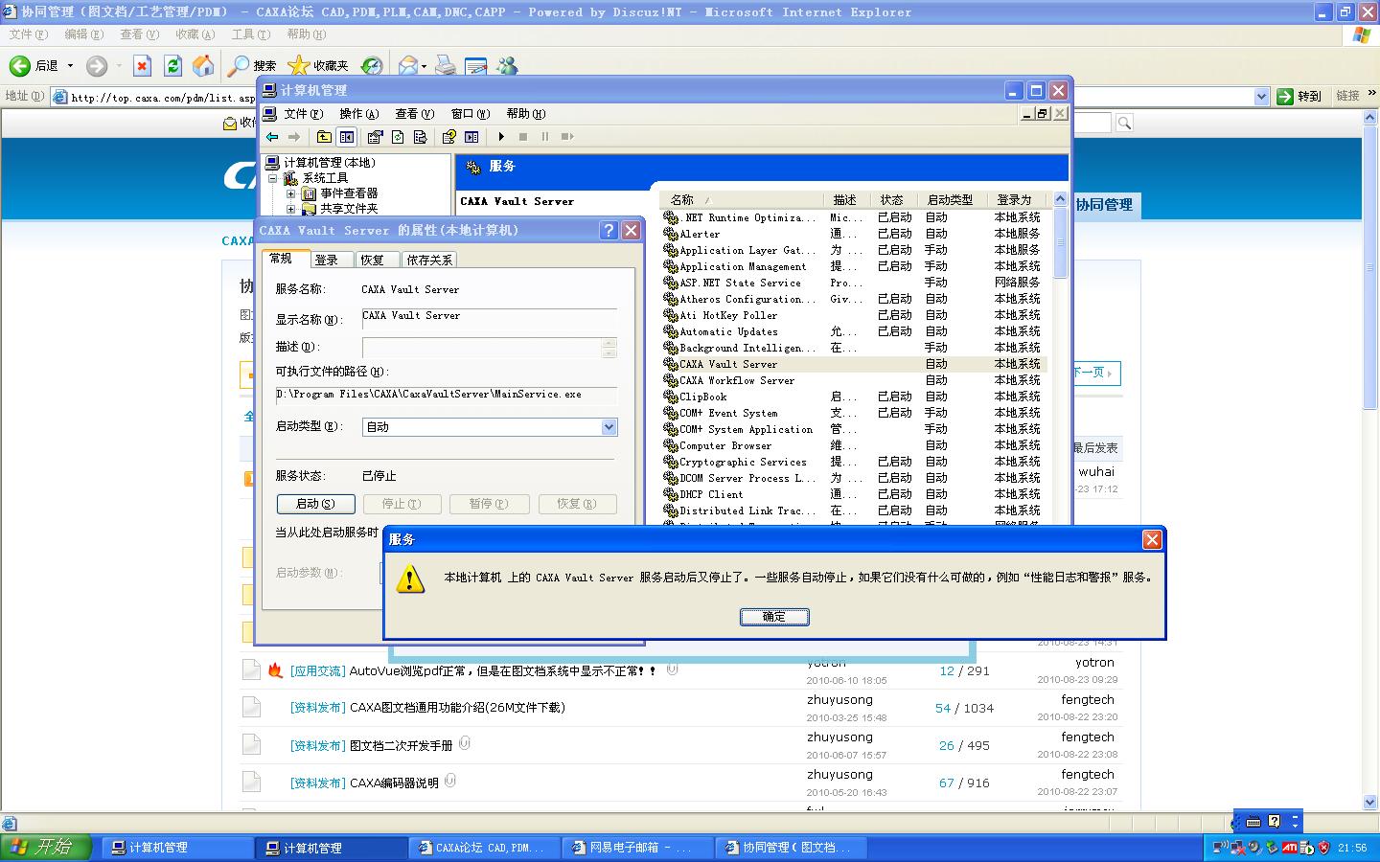Click the 名称 column header in services list
Image resolution: width=1380 pixels, height=862 pixels.
[743, 199]
